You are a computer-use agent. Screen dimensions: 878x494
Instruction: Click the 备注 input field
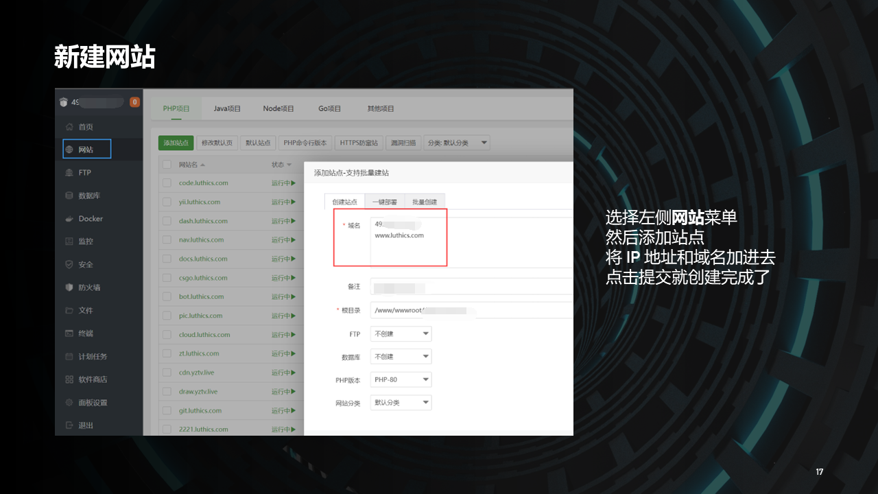(x=472, y=287)
